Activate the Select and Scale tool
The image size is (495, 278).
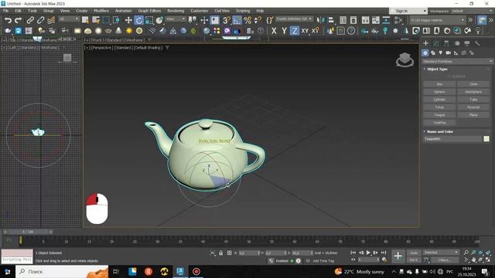(149, 20)
